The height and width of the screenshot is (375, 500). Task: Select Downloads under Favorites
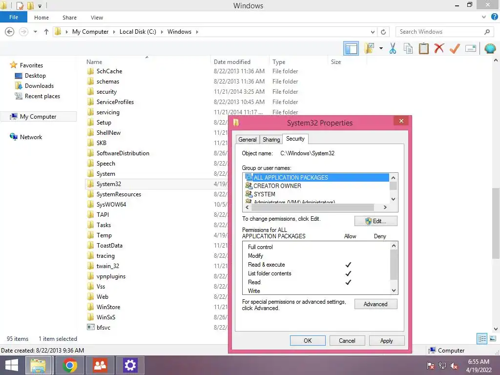point(39,86)
